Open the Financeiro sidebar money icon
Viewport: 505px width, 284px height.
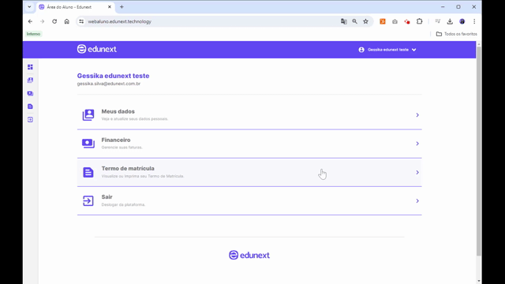[30, 93]
